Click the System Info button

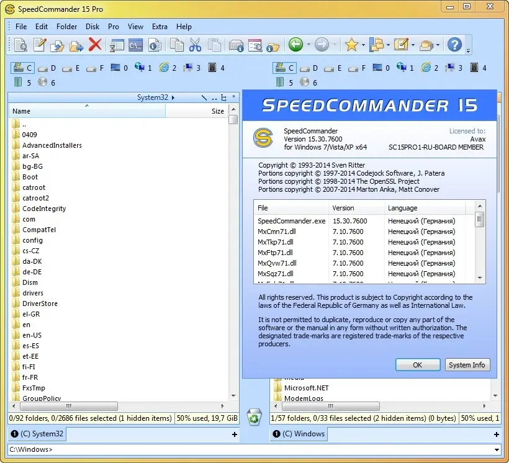[467, 364]
